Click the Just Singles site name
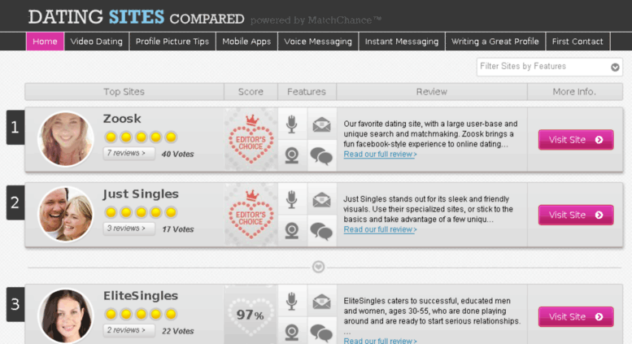 [x=141, y=194]
